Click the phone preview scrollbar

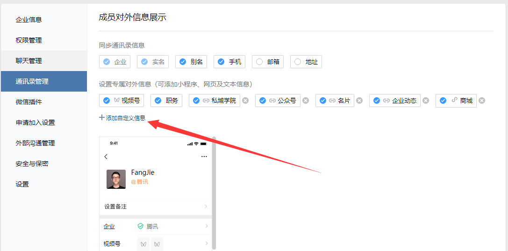pos(214,194)
